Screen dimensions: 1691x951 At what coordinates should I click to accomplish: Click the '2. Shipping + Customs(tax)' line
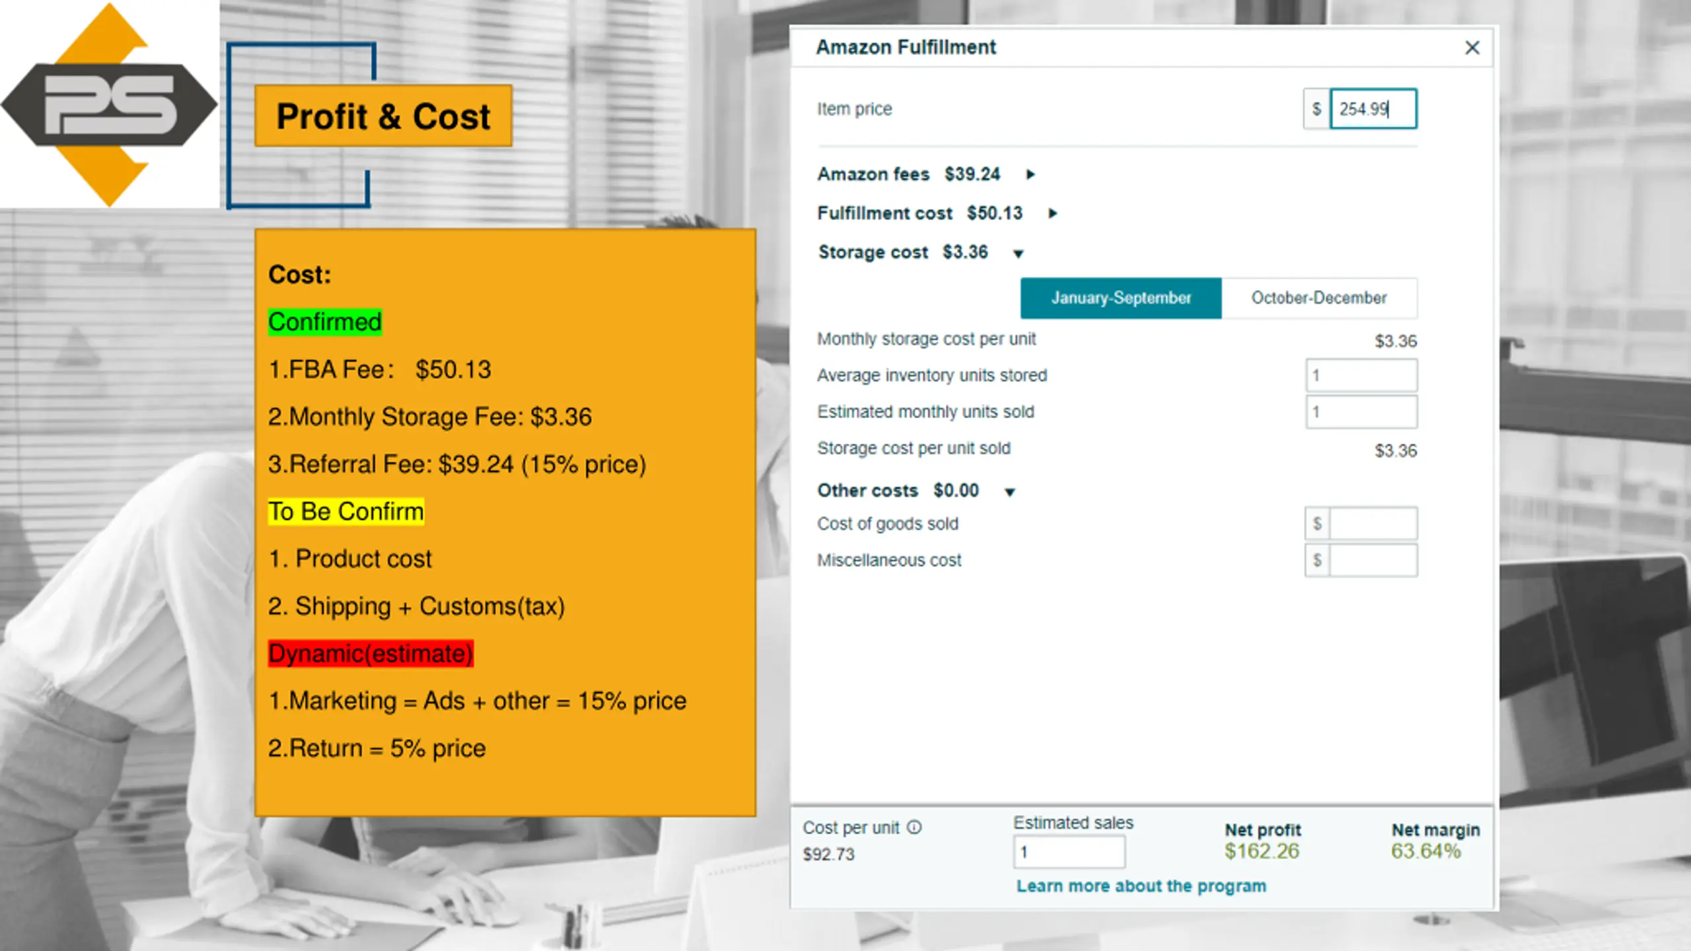pos(417,606)
